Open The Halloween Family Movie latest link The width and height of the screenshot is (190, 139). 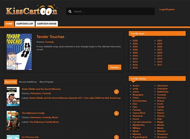[x=44, y=122]
